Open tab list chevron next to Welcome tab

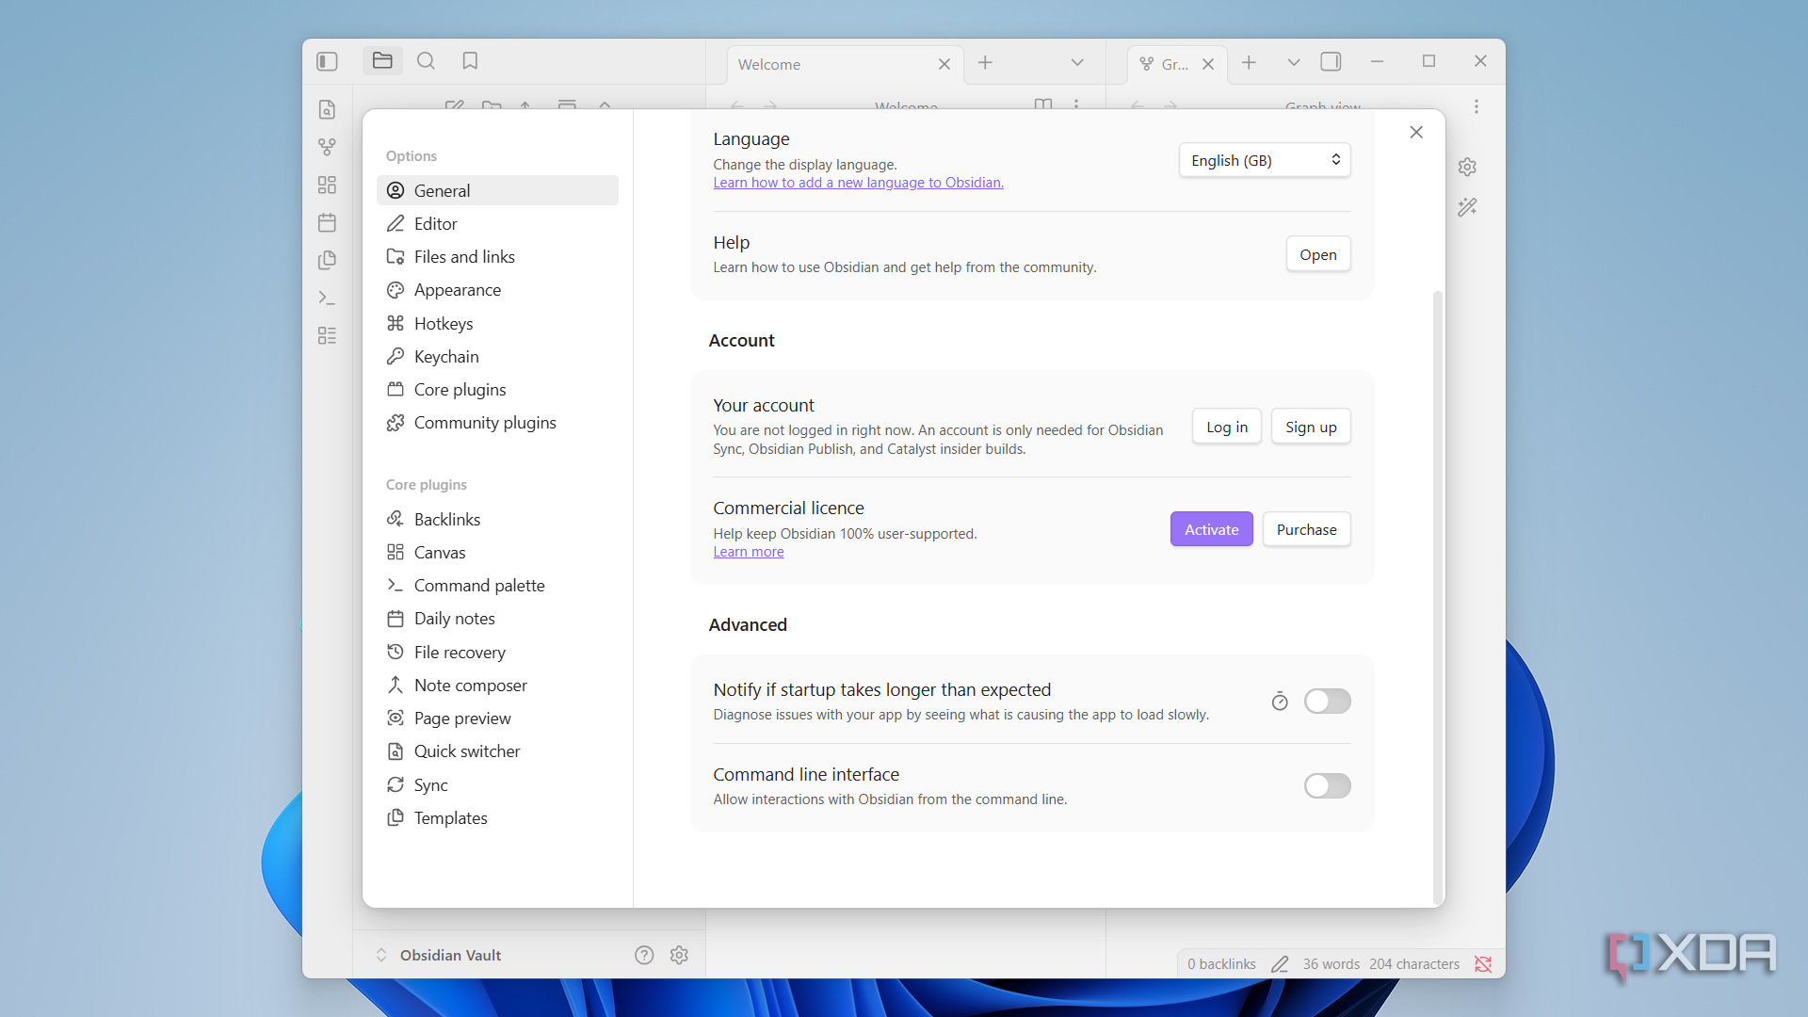1077,63
